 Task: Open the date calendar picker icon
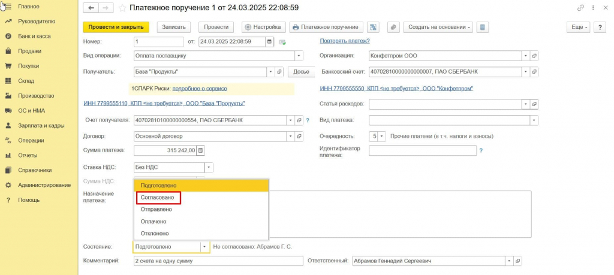pyautogui.click(x=269, y=41)
